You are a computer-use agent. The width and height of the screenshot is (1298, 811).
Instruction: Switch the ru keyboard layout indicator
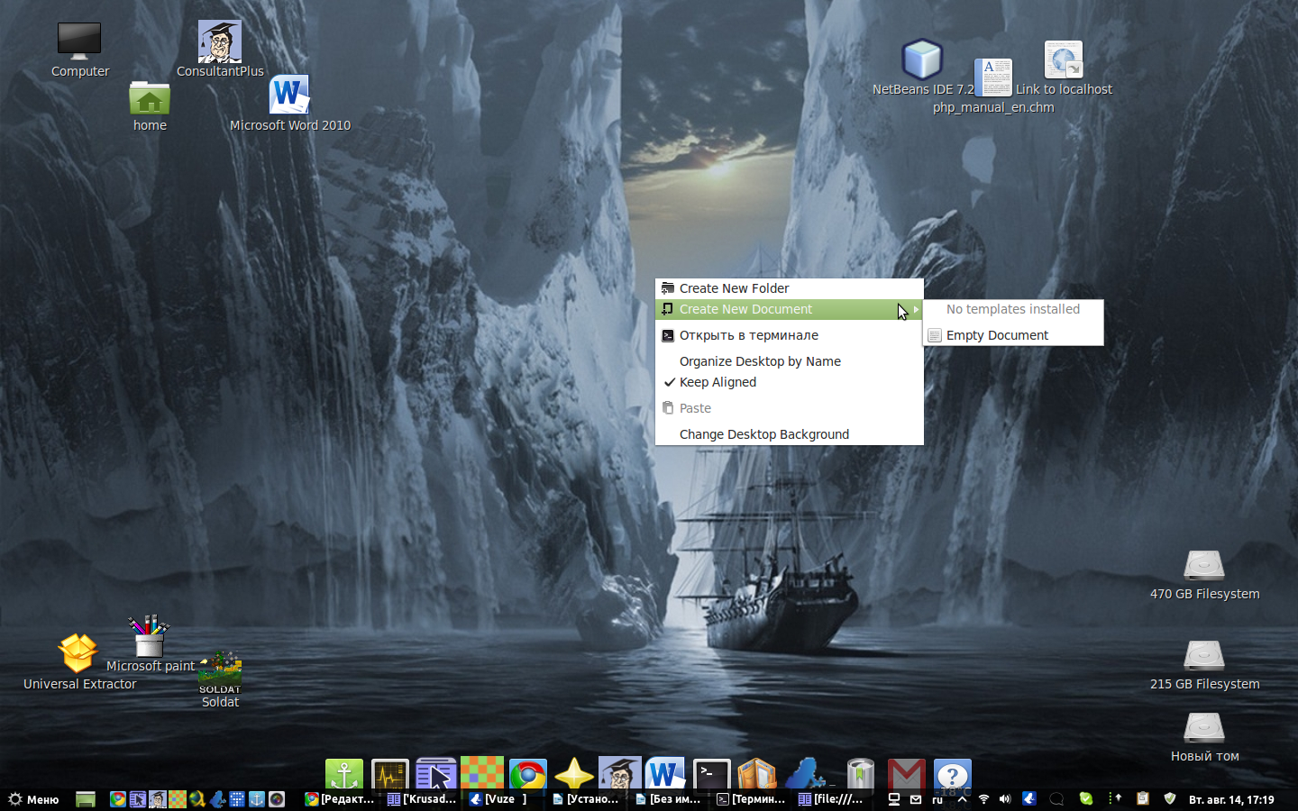(937, 799)
